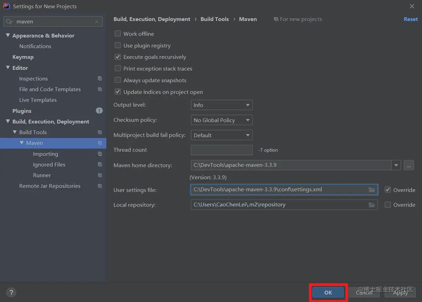Select File and Code Templates item

pyautogui.click(x=50, y=89)
